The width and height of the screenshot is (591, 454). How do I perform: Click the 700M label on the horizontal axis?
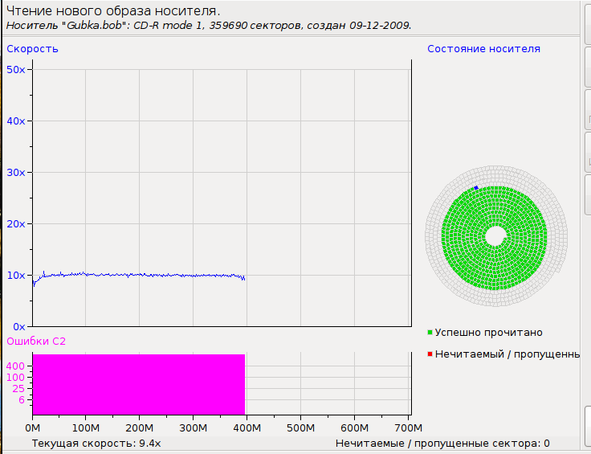coord(408,428)
